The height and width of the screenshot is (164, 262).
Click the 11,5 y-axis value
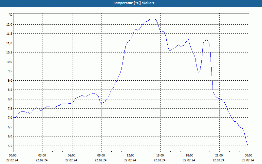(9, 34)
